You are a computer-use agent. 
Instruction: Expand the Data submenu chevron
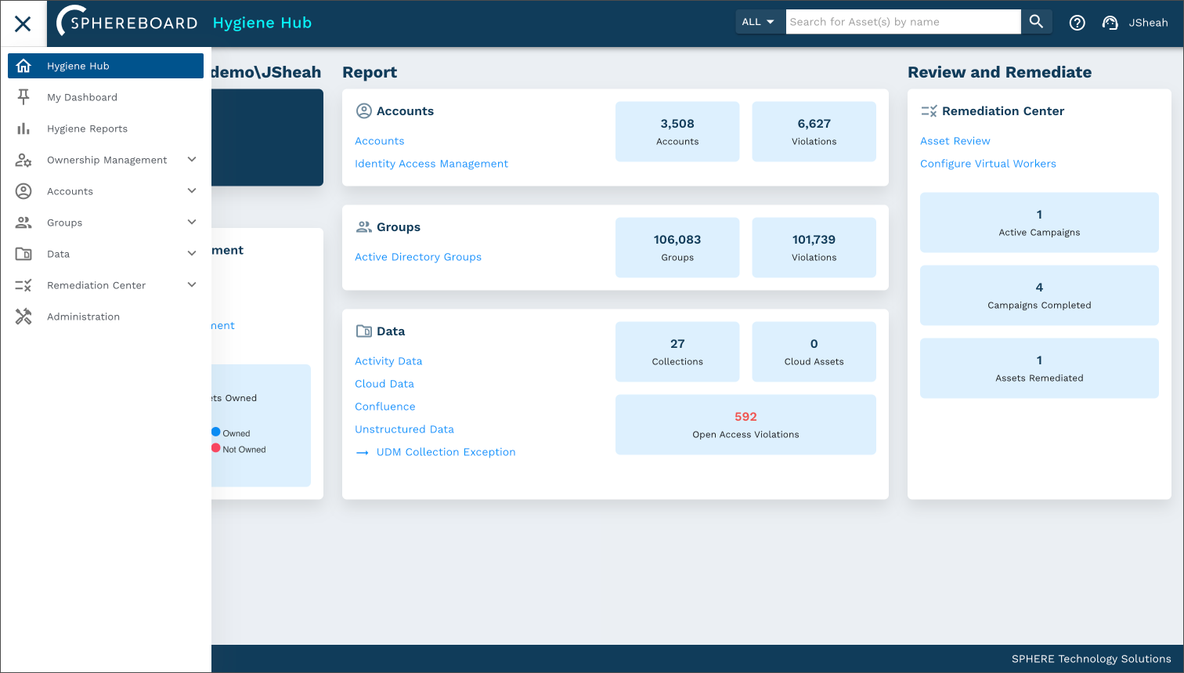point(192,254)
